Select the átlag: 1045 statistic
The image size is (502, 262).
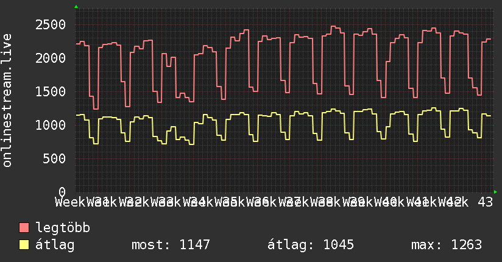[x=311, y=245]
